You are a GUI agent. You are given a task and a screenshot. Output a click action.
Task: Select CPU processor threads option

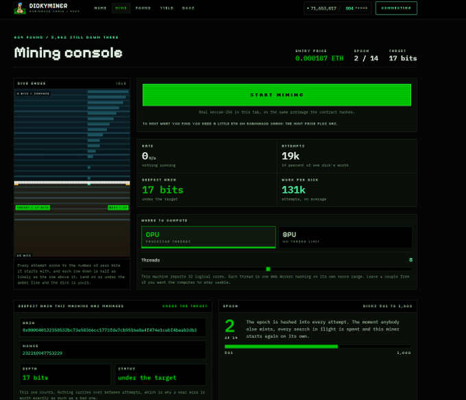tap(208, 237)
